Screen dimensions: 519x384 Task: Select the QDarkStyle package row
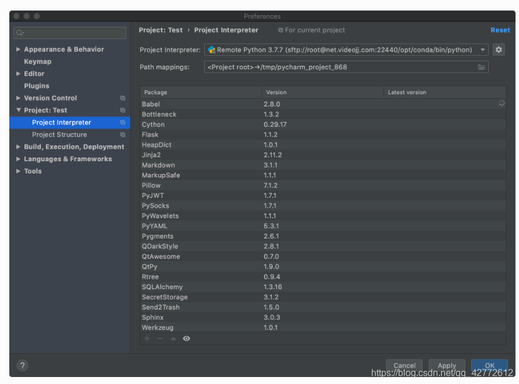tap(323, 246)
